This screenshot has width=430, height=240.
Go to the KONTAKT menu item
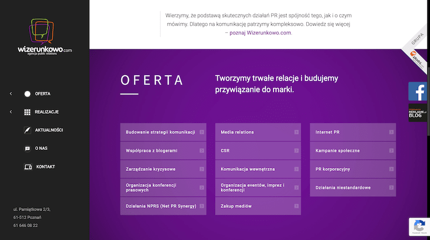click(x=46, y=167)
